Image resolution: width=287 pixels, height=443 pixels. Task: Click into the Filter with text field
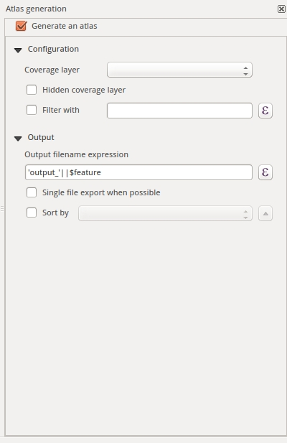tap(179, 111)
